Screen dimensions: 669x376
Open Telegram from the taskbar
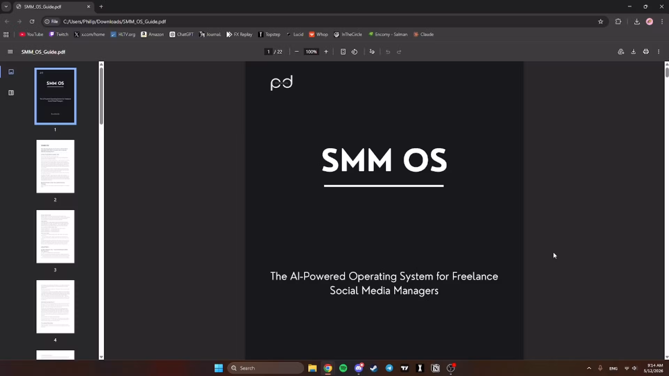click(389, 368)
